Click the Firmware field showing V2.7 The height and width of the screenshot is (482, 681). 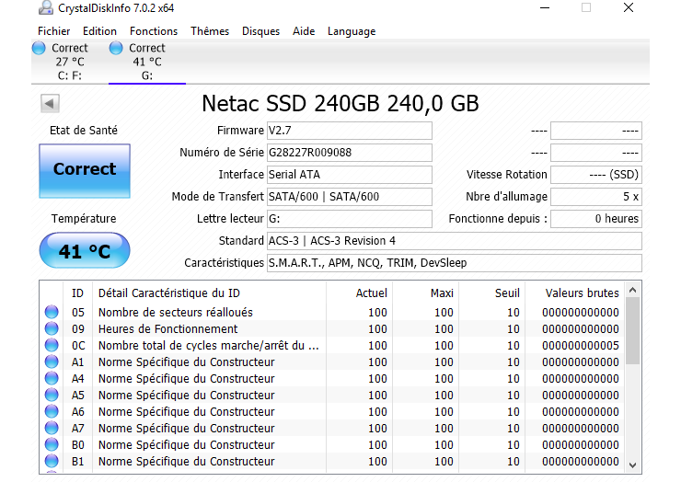349,131
